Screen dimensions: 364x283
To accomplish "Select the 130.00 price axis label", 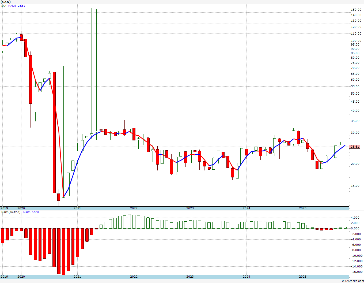I will click(x=356, y=21).
